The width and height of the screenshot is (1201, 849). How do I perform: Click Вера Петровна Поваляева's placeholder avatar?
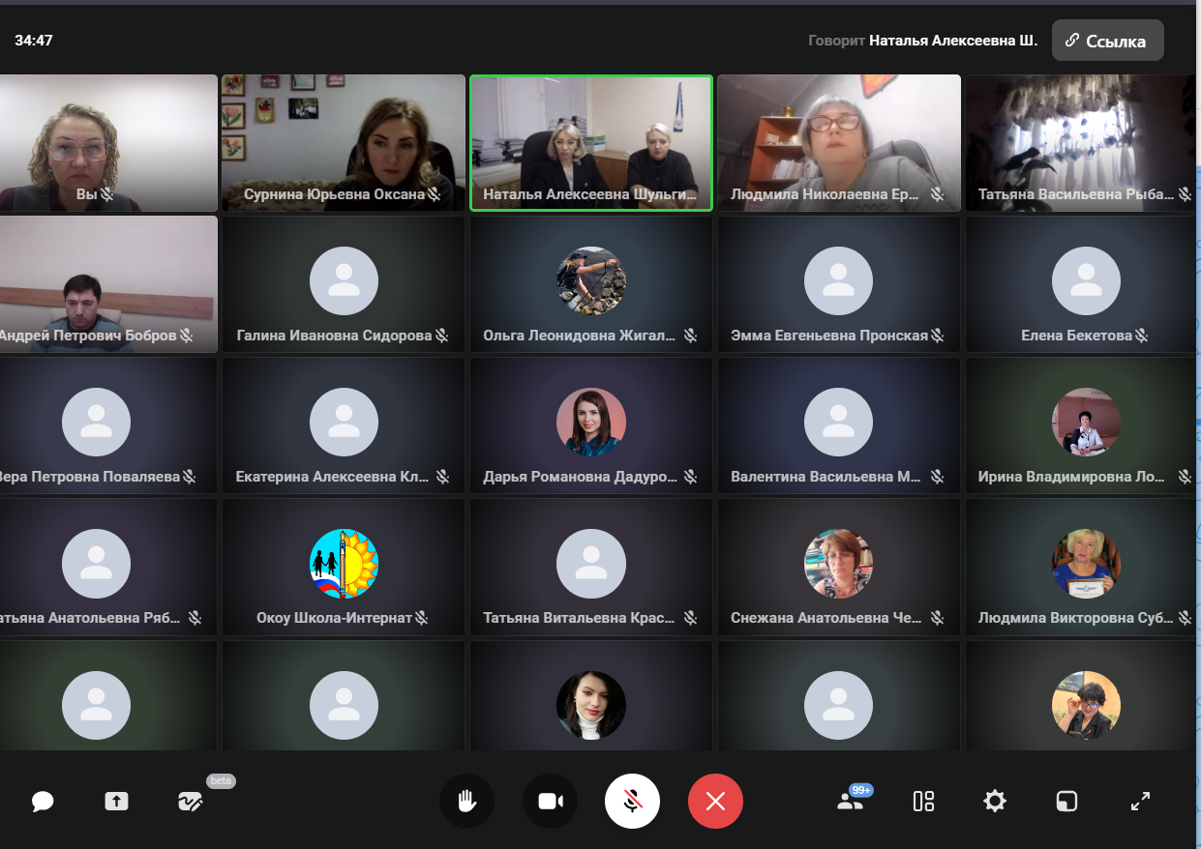pos(96,423)
